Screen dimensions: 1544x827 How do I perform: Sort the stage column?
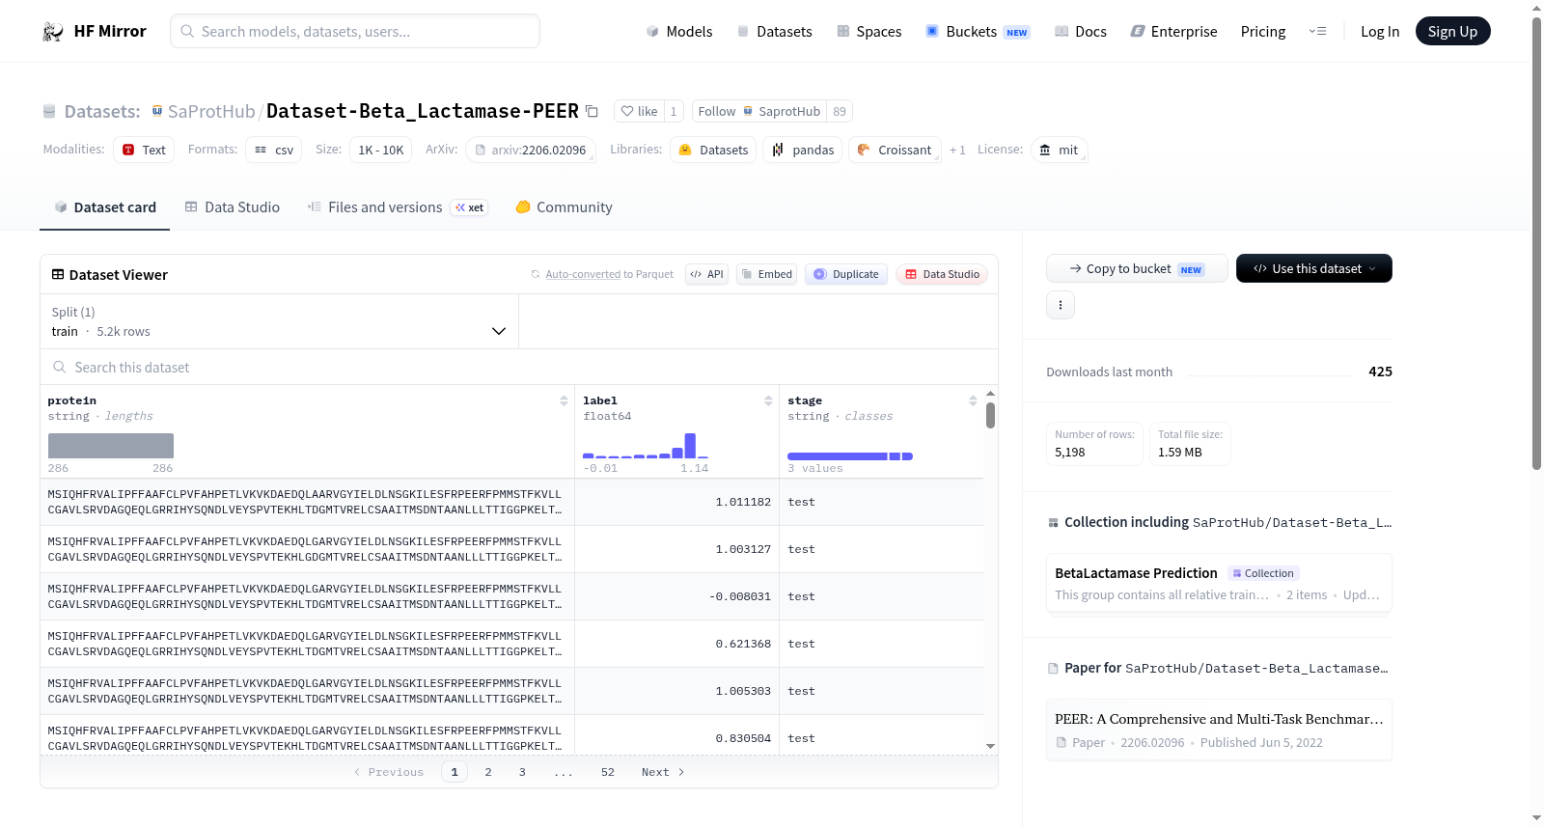pos(973,400)
